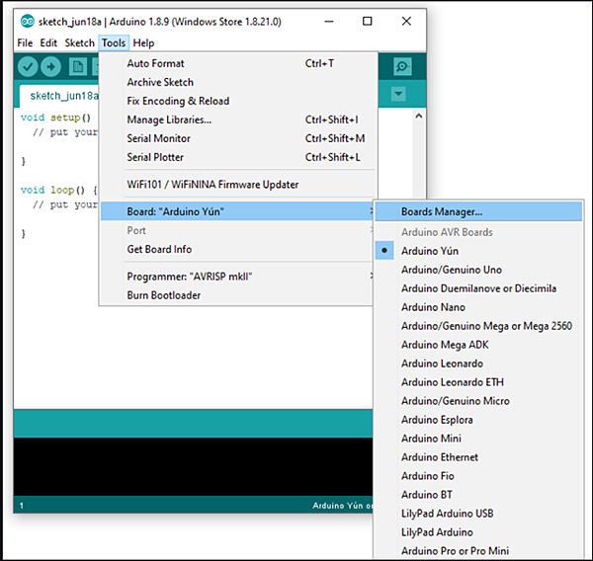
Task: Click the Arduino Yún status bar text
Action: pos(342,506)
